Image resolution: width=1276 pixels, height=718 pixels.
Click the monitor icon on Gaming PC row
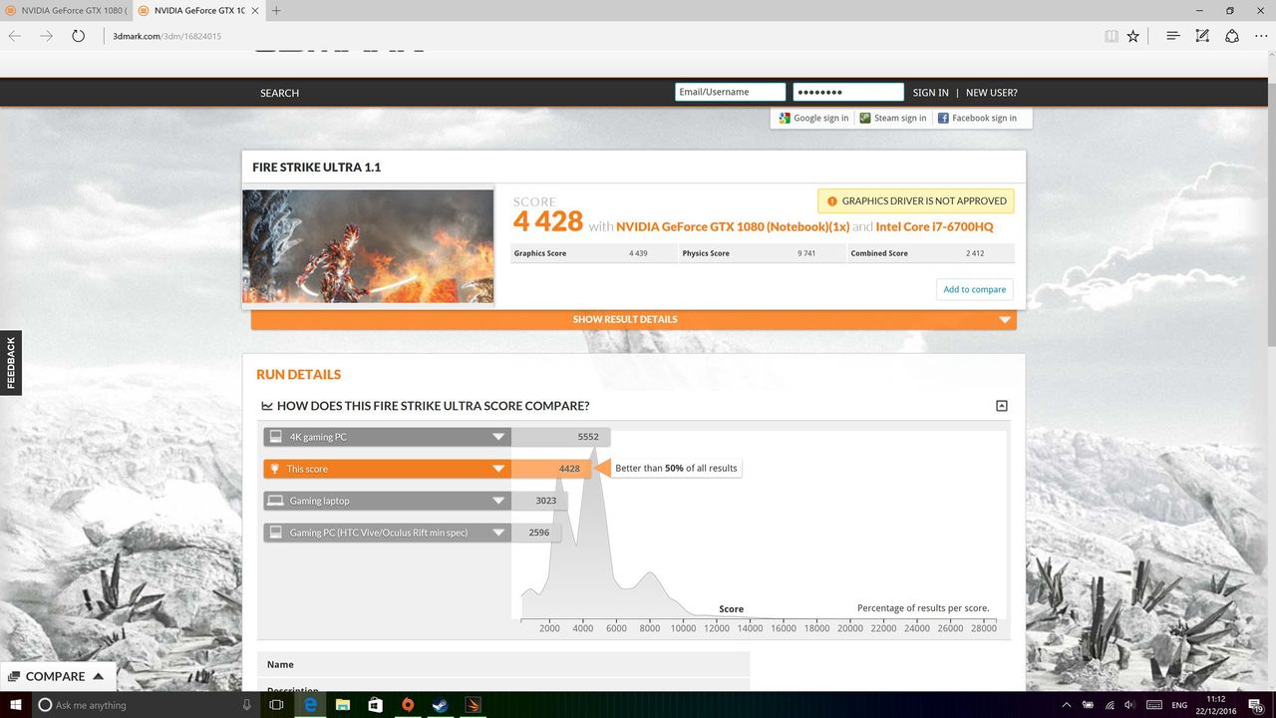pyautogui.click(x=275, y=533)
